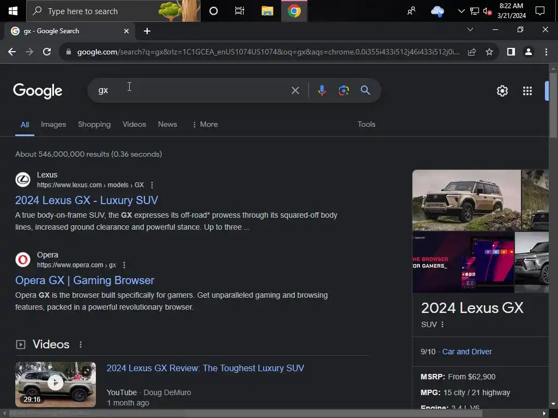Click Opera favicon in second result

[23, 260]
